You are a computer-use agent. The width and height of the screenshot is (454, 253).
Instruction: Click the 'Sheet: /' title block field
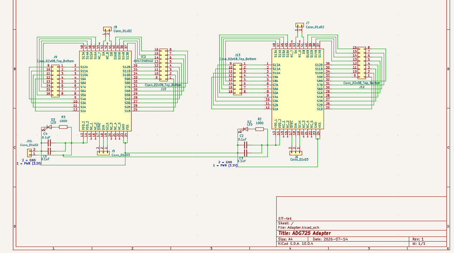pos(286,223)
